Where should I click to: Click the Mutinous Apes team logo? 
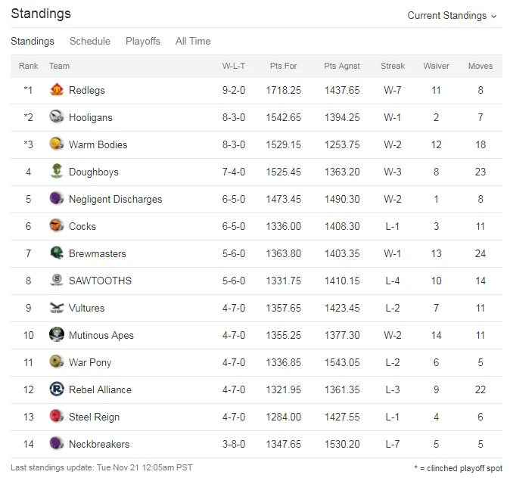57,335
